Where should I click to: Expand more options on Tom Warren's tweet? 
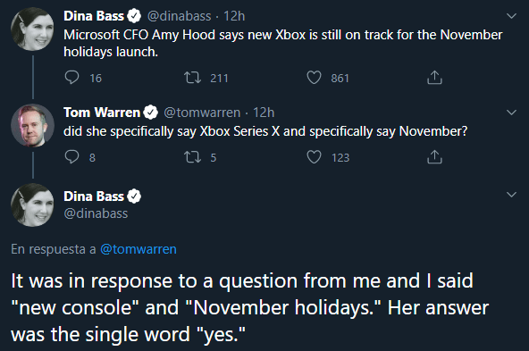coord(511,113)
